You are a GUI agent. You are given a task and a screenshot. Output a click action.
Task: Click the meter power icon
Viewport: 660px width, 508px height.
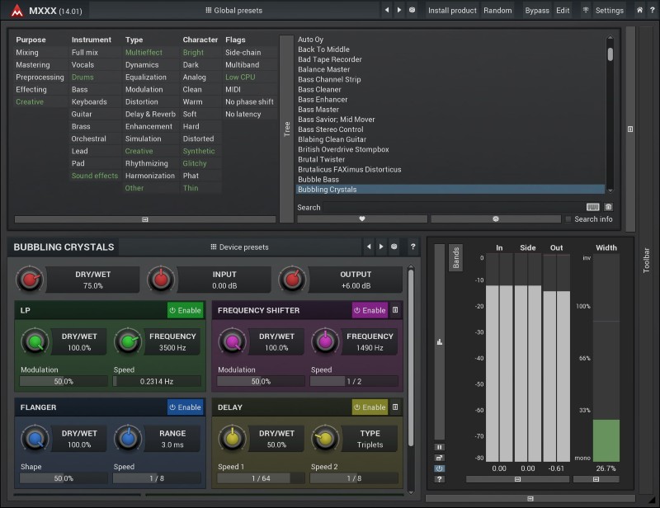point(440,468)
